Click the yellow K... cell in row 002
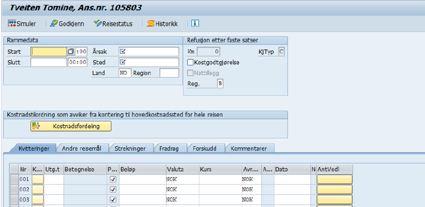This screenshot has height=207, width=425. (38, 190)
